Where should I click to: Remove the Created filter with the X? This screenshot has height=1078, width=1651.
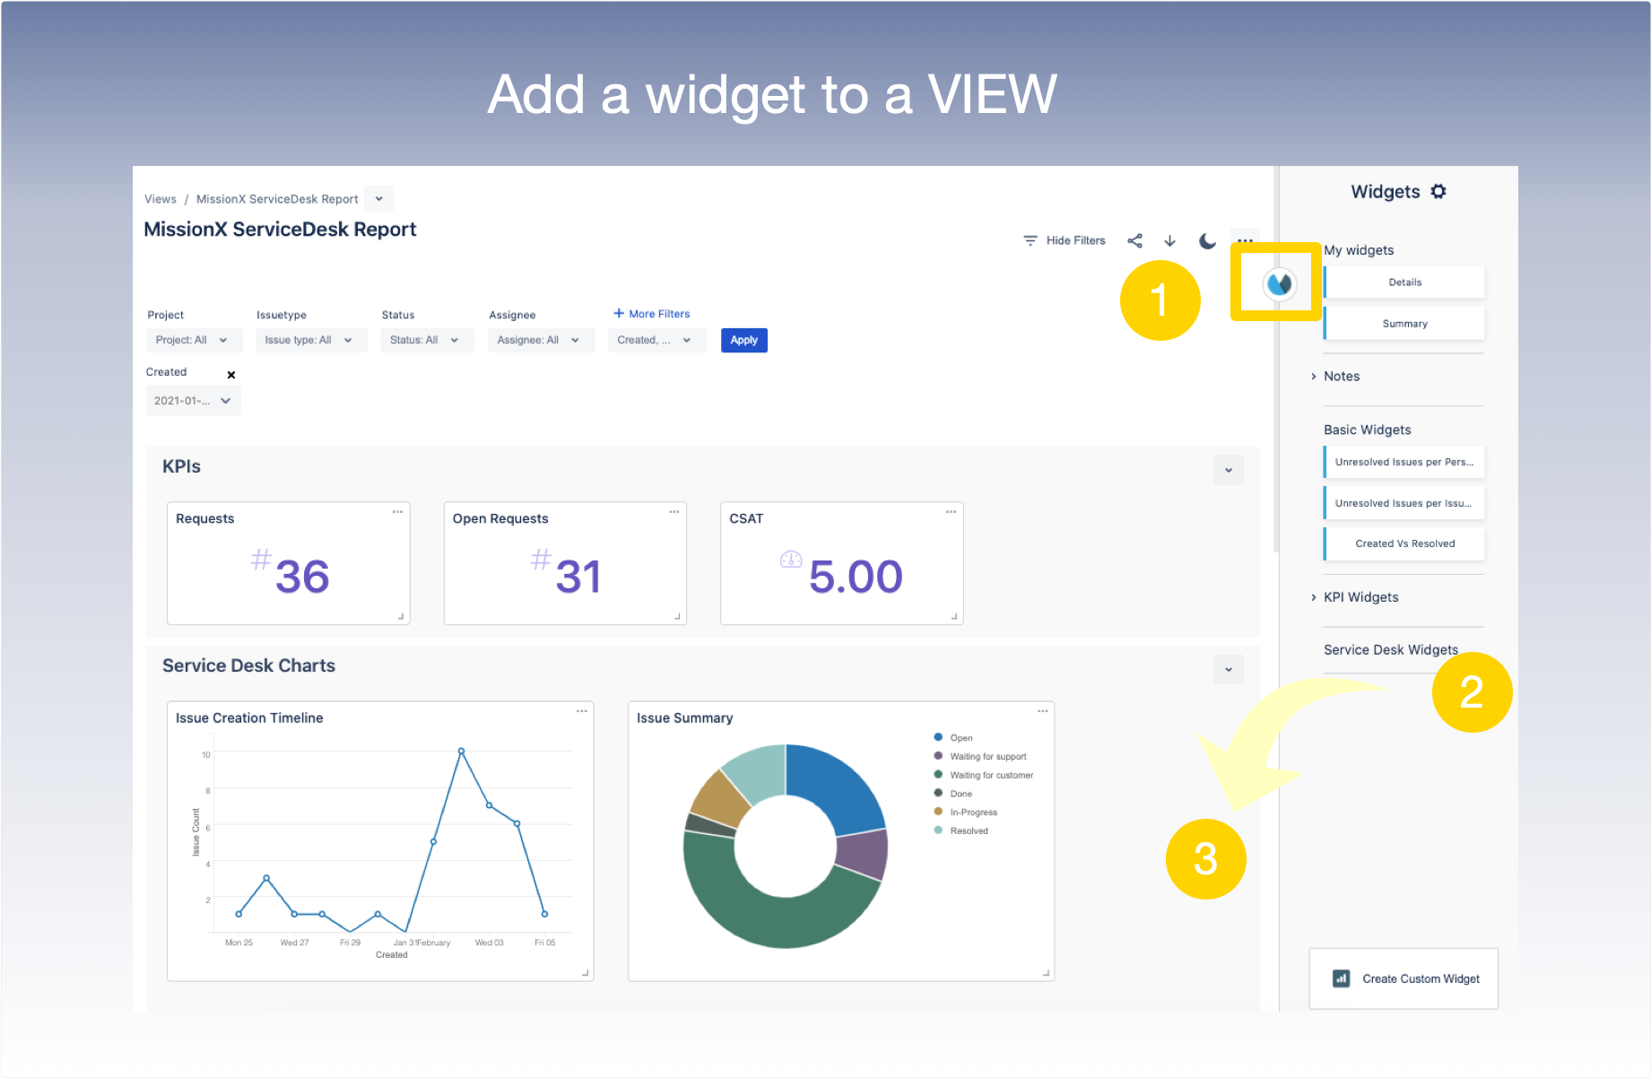pyautogui.click(x=230, y=374)
